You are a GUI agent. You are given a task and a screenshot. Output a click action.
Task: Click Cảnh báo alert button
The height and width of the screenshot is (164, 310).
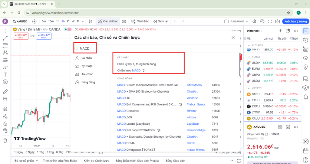[140, 21]
